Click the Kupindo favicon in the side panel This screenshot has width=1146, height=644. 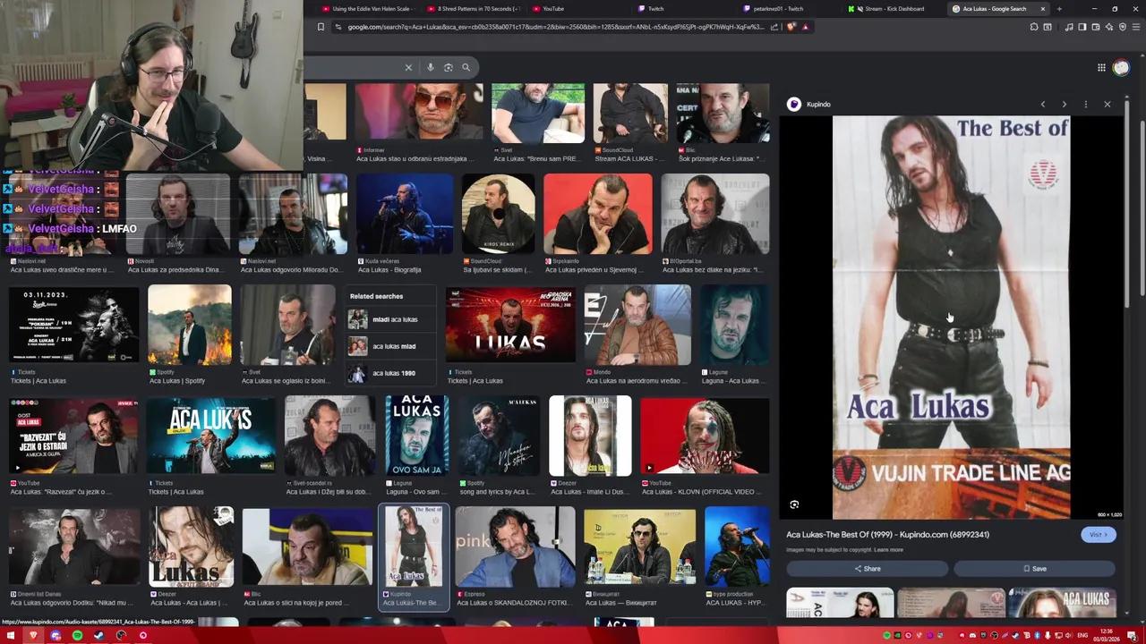(x=794, y=104)
